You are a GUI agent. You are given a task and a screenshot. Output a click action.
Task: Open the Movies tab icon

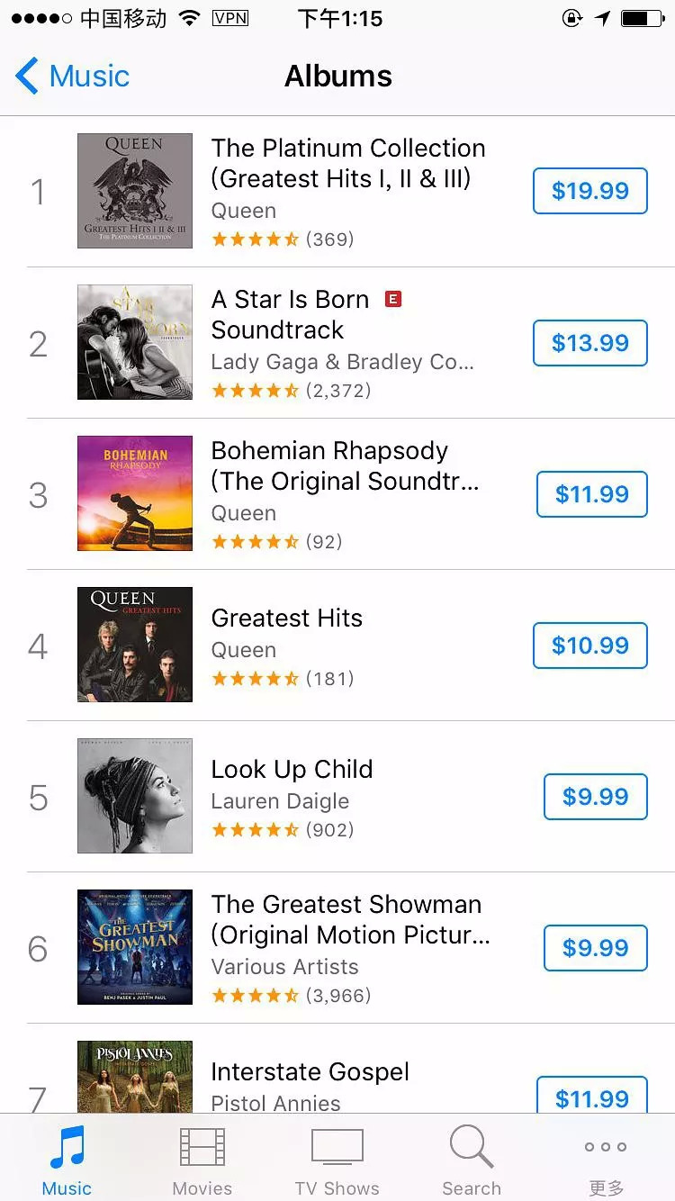[202, 1148]
